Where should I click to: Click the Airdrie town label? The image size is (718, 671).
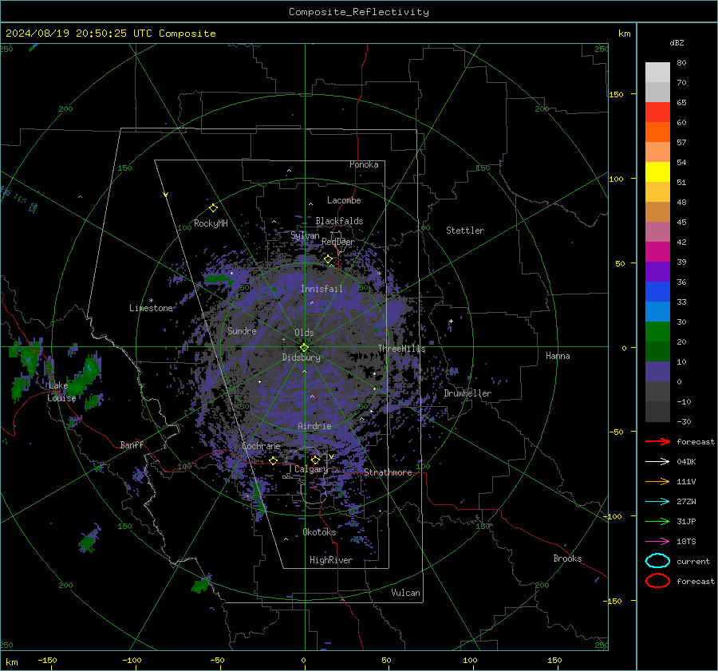[314, 426]
